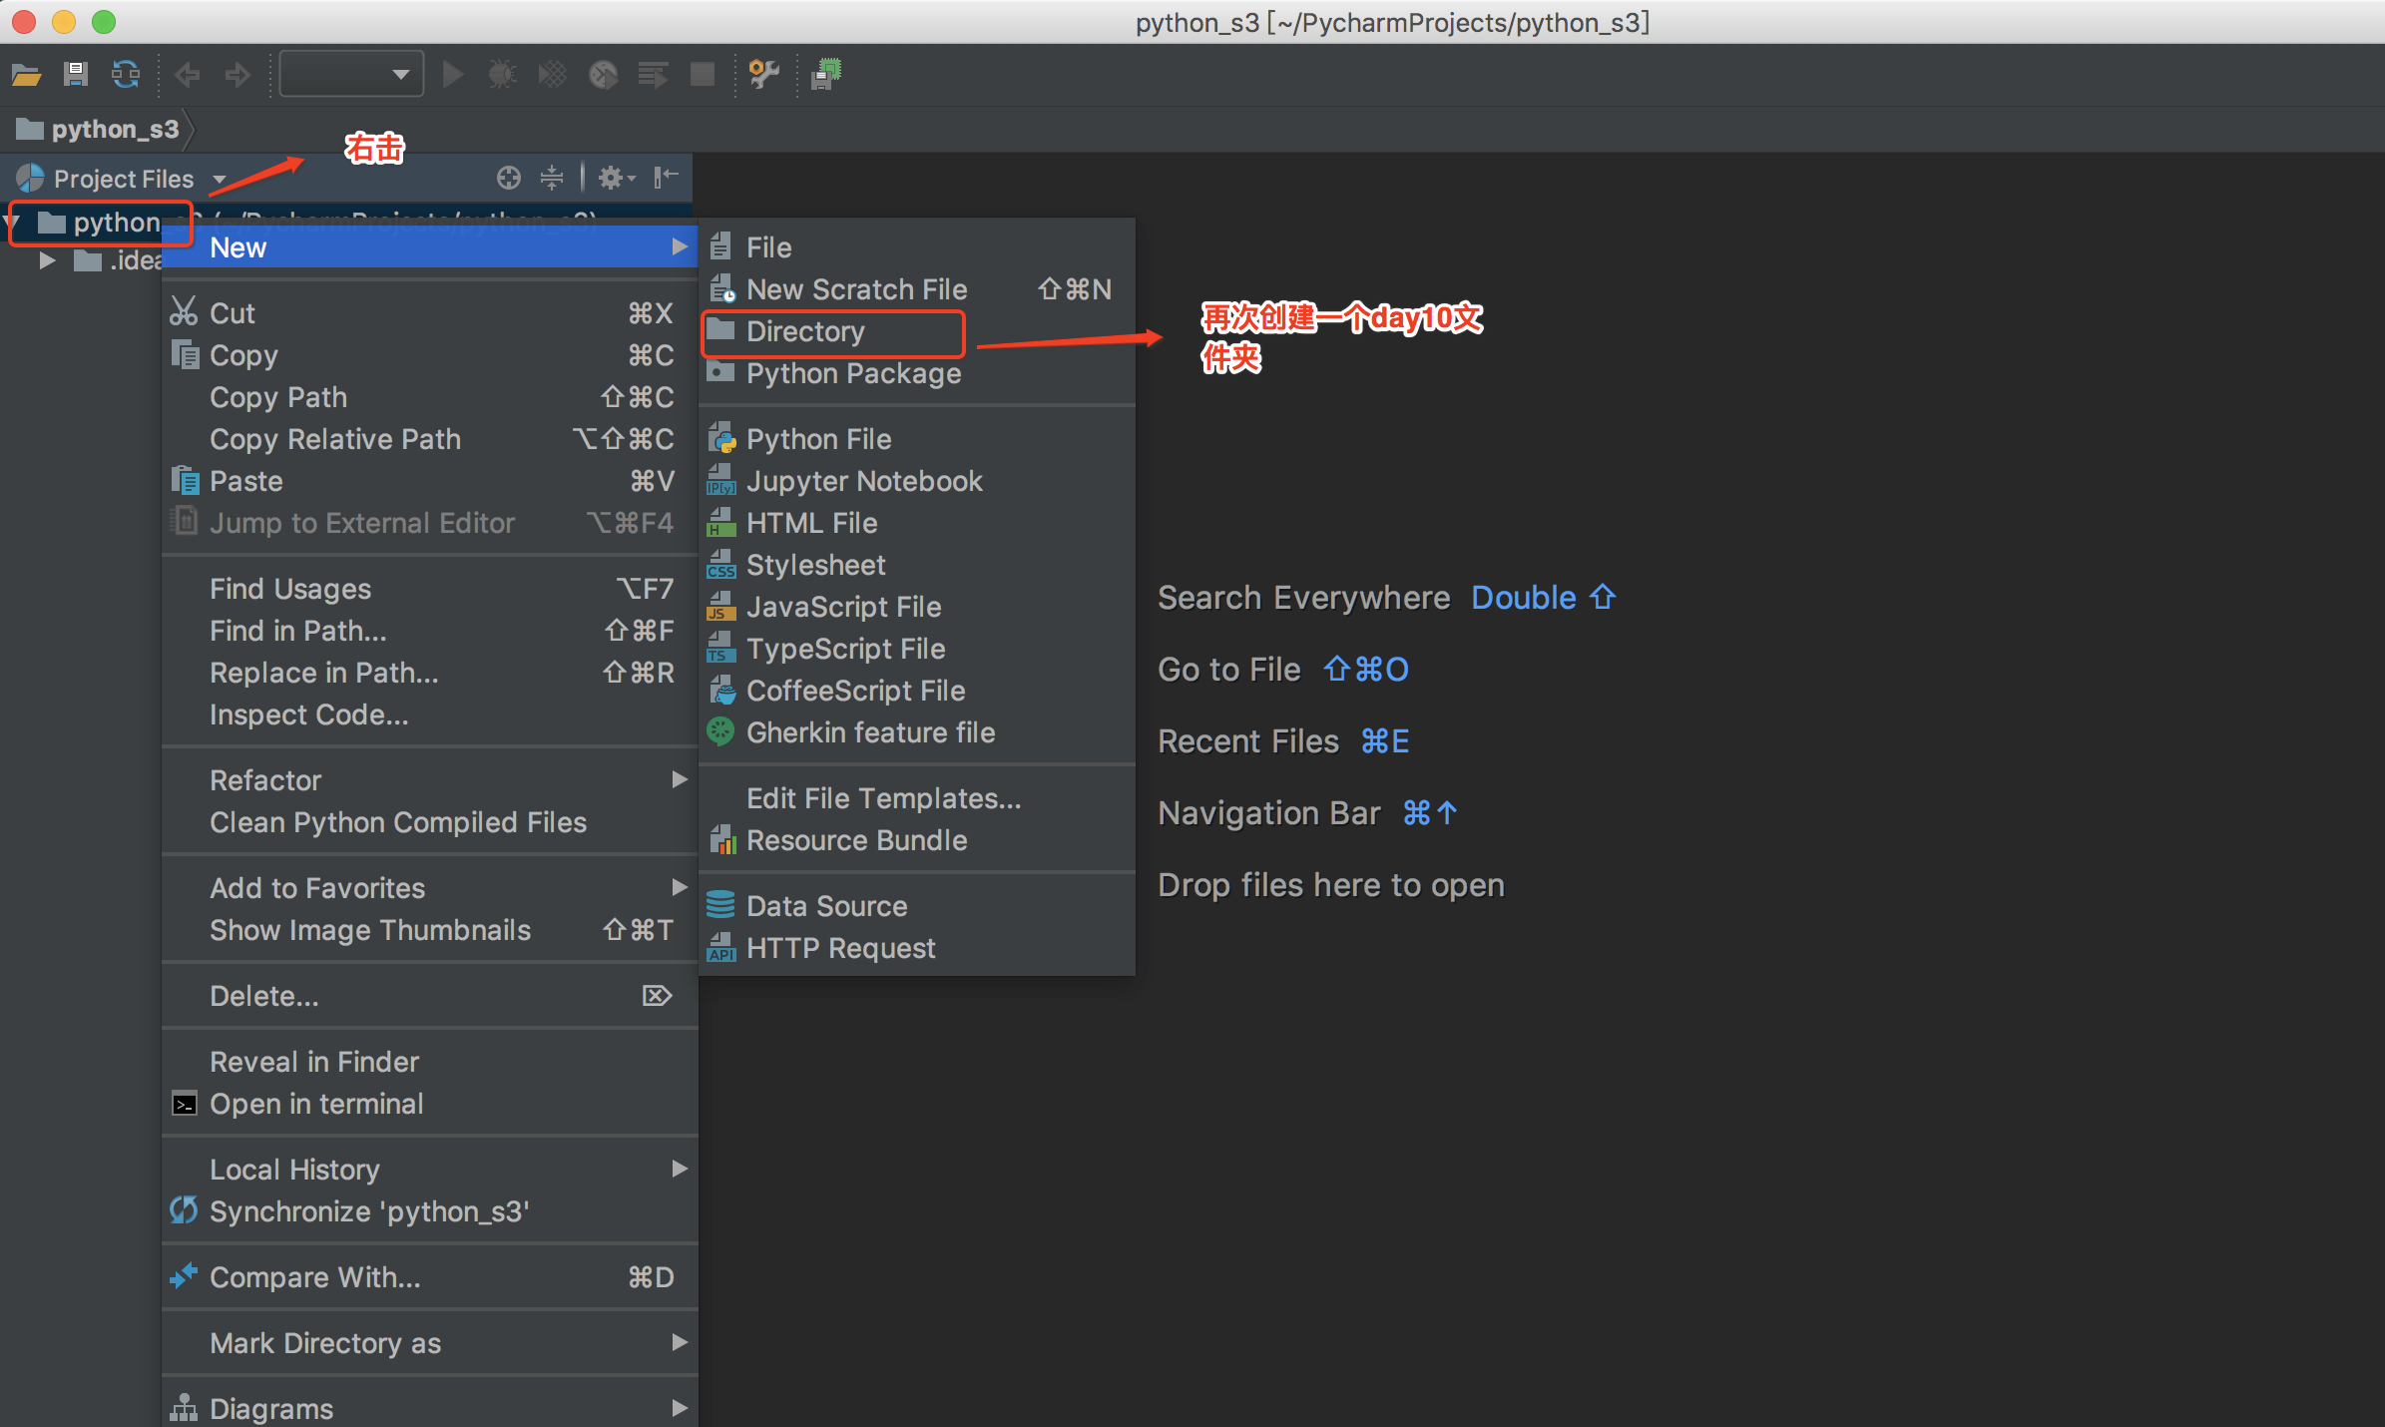Click the Run play icon
The height and width of the screenshot is (1427, 2385).
point(453,75)
